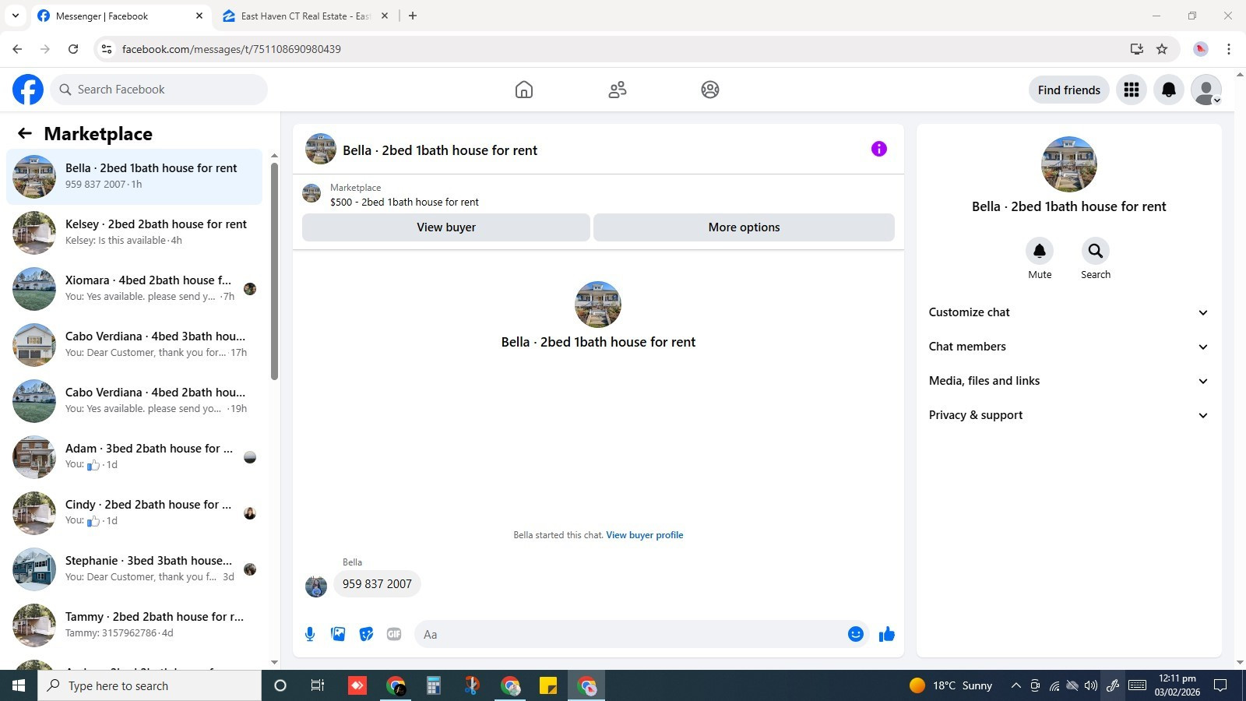Screen dimensions: 1246x701
Task: Open Chrome tab search dropdown
Action: pos(16,16)
